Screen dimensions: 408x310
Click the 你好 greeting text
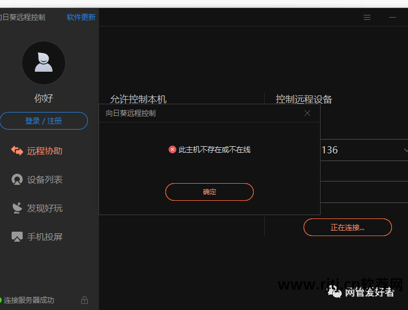click(44, 98)
